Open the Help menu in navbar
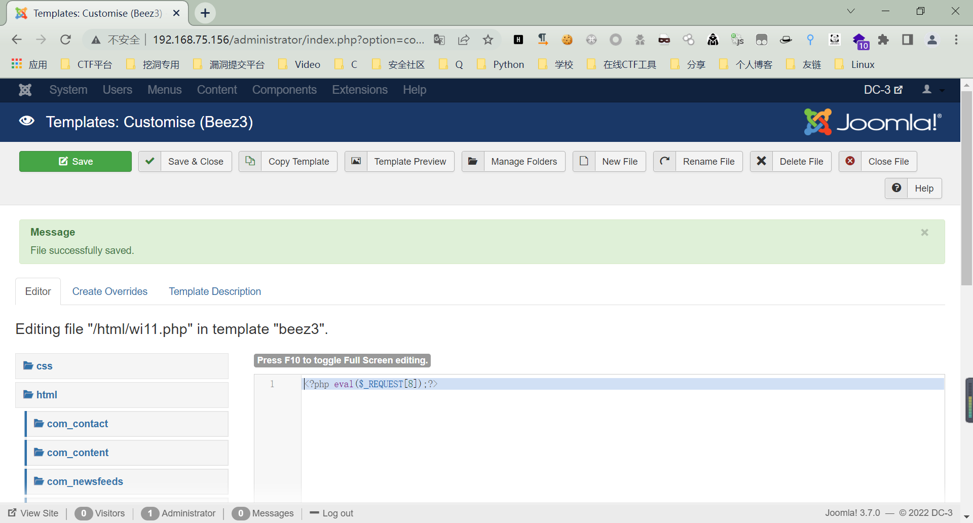Screen dimensions: 973x523 click(x=415, y=90)
